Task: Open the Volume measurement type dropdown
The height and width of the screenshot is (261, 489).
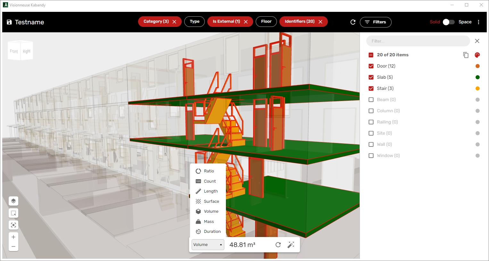Action: [208, 244]
